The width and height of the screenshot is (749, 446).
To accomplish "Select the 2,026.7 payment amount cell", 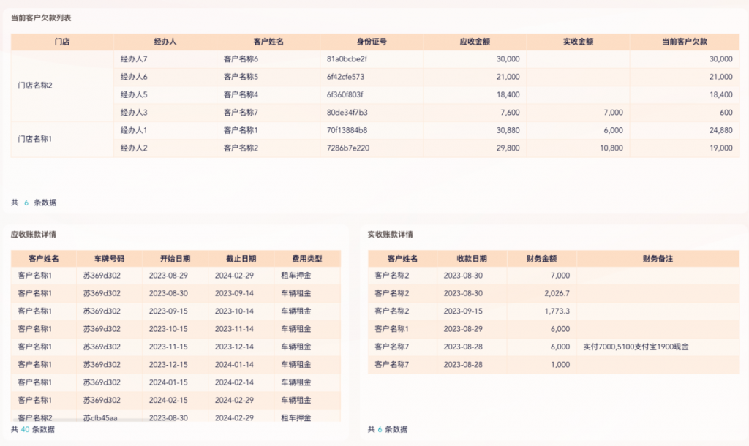I will coord(557,293).
